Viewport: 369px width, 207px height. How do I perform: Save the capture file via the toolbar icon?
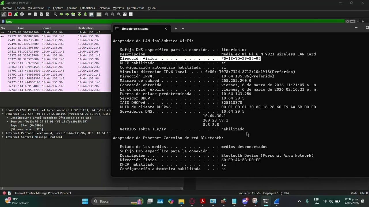(35, 14)
